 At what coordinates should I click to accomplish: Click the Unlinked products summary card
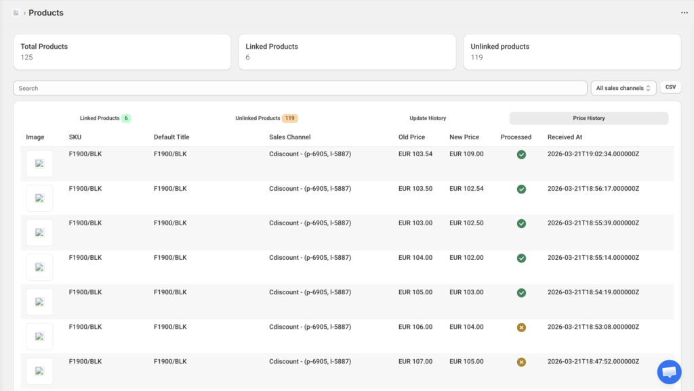click(572, 52)
